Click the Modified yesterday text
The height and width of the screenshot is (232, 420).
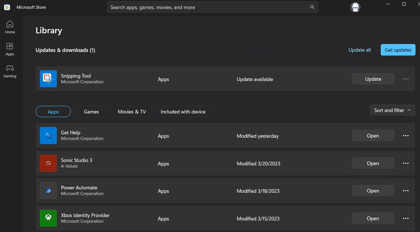tap(258, 136)
